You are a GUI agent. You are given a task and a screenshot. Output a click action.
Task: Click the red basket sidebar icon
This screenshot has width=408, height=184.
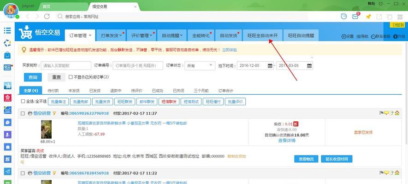tap(7, 98)
